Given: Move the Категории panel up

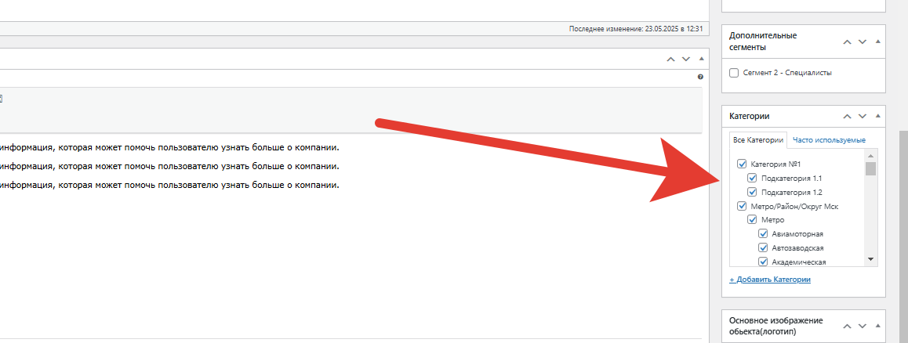Looking at the screenshot, I should pyautogui.click(x=847, y=117).
